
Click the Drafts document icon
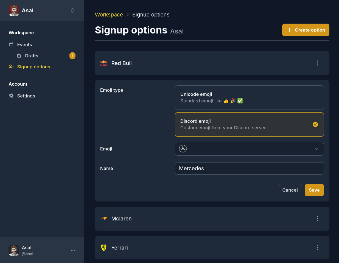pos(19,55)
